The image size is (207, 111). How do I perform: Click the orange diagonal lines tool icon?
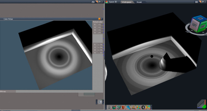133,107
